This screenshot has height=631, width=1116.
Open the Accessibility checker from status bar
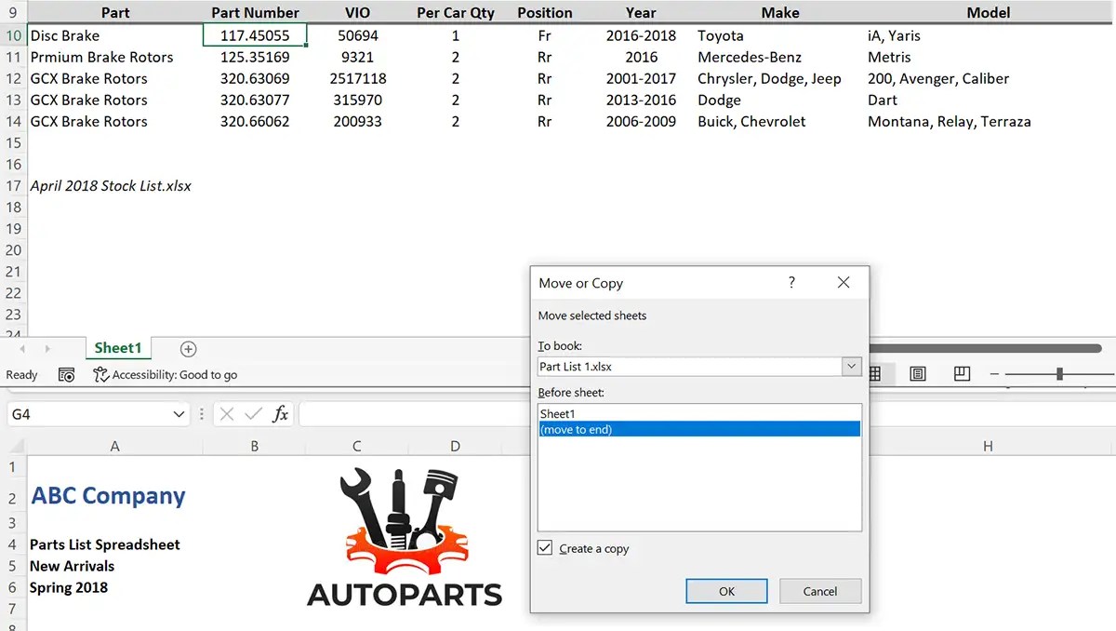point(166,374)
